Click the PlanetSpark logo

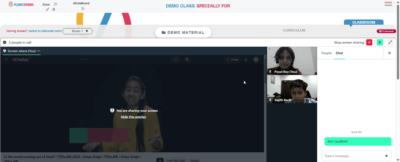coord(21,4)
